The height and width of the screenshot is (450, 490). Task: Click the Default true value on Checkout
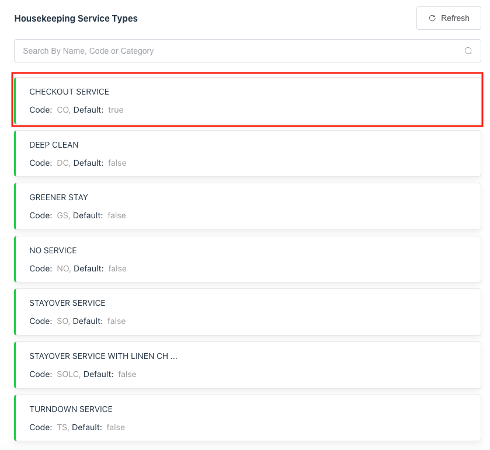(x=116, y=110)
